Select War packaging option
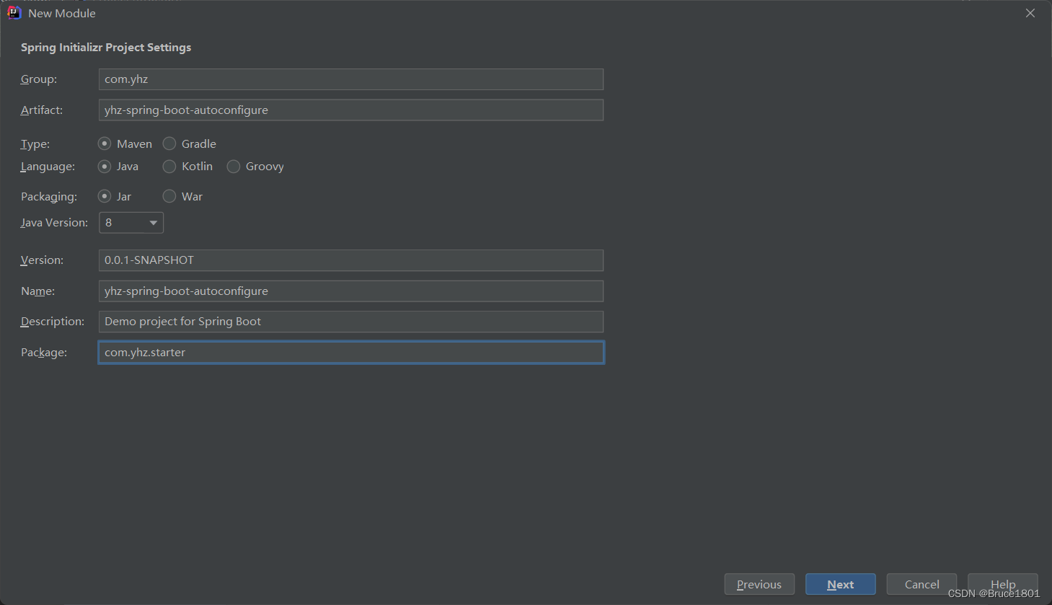This screenshot has width=1052, height=605. coord(169,196)
